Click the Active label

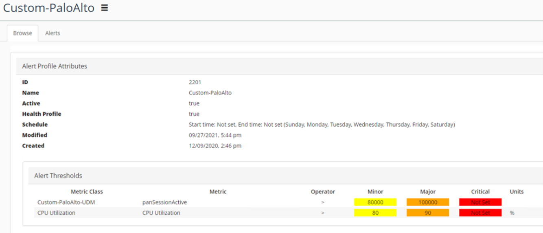[x=31, y=103]
